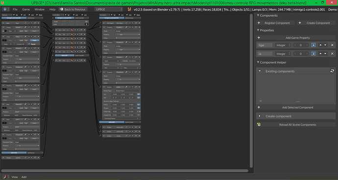Screen dimensions: 338x180
Task: Click the Back to Previous button
Action: (73, 9)
